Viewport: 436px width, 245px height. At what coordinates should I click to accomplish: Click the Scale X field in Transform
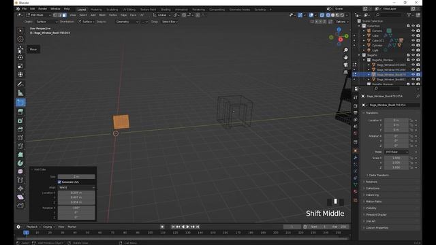click(x=396, y=158)
